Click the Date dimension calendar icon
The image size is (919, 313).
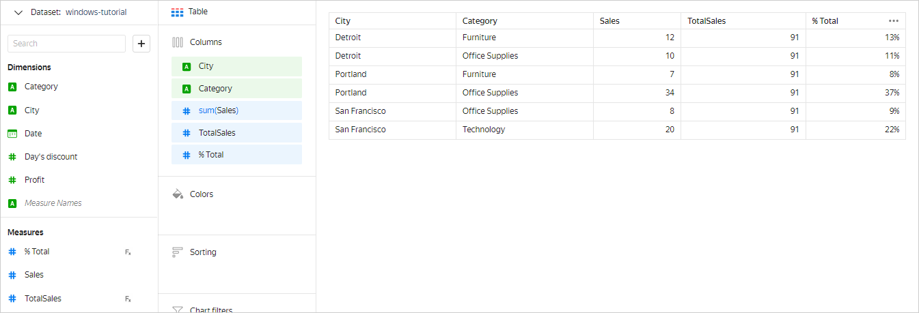(x=12, y=134)
